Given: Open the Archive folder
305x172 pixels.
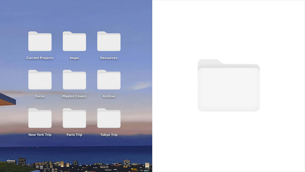Looking at the screenshot, I should [109, 80].
